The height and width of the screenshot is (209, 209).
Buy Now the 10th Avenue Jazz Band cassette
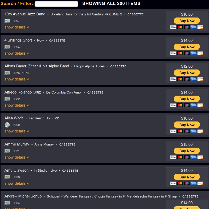pos(187,21)
